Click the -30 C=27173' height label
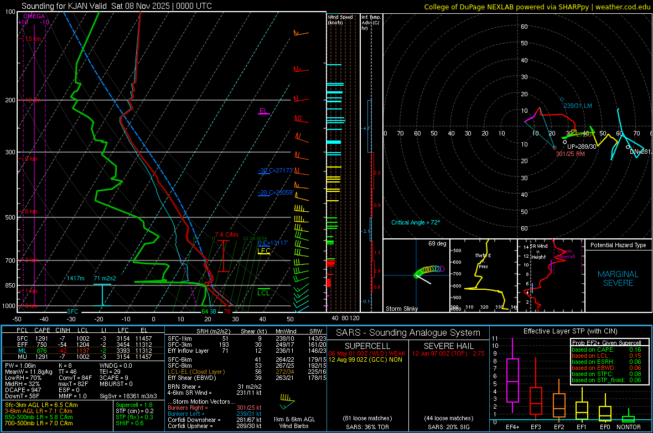 tap(276, 170)
